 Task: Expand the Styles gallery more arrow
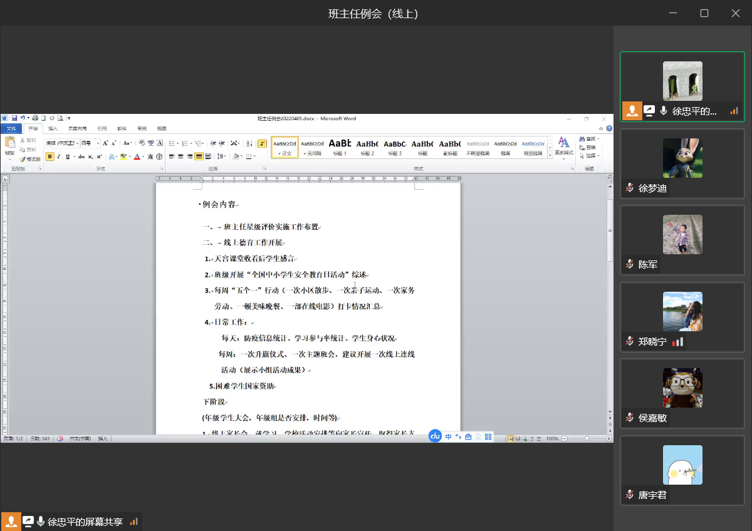(550, 155)
